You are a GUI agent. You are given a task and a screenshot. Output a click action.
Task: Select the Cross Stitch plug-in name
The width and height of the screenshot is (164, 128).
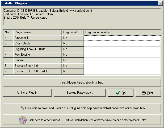click(x=37, y=43)
